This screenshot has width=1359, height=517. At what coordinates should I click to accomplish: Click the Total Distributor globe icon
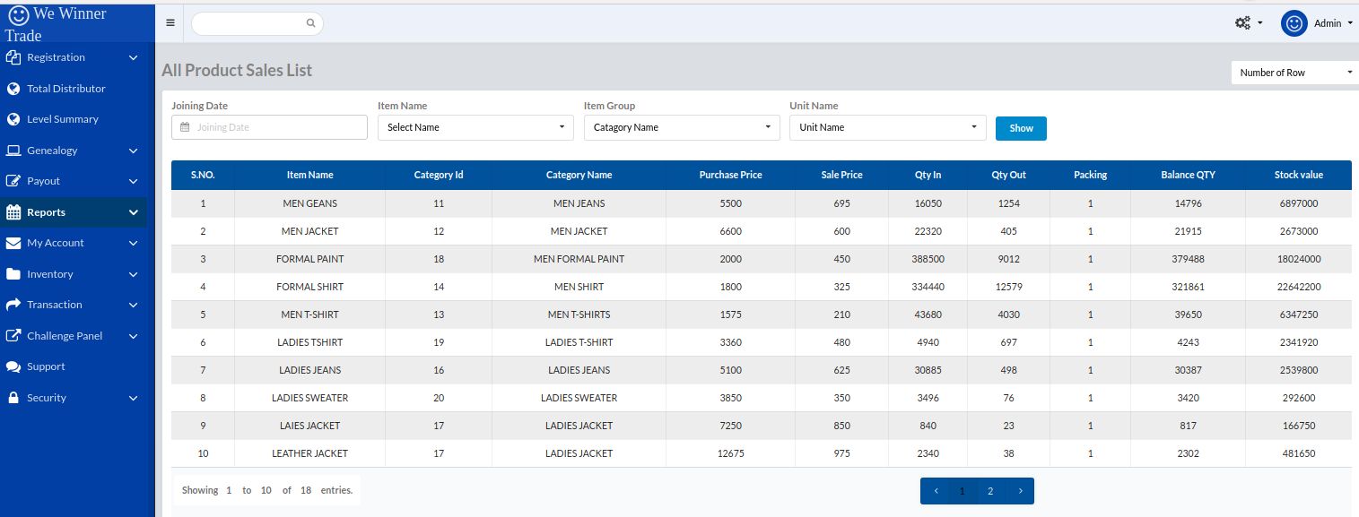click(13, 89)
